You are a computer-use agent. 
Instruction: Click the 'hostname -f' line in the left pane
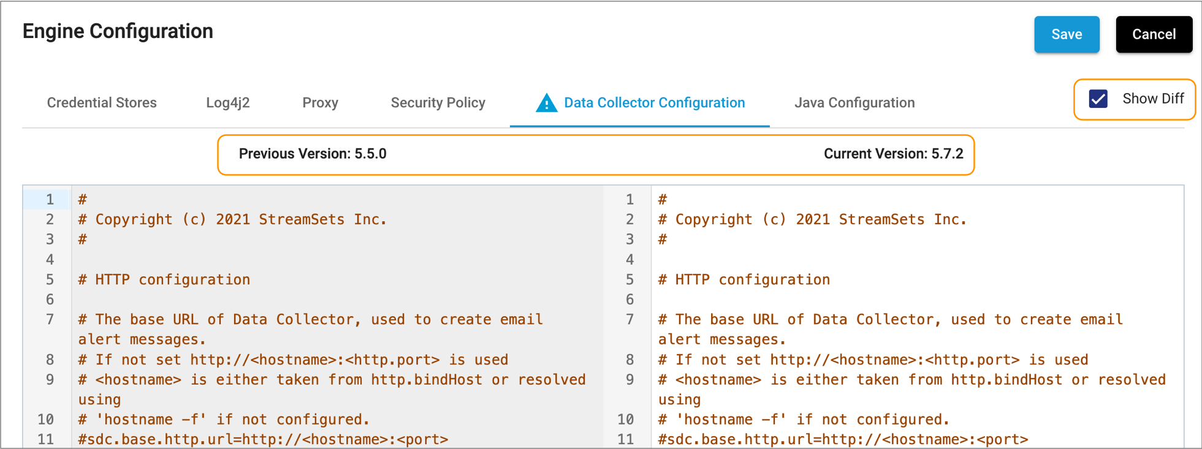[224, 420]
